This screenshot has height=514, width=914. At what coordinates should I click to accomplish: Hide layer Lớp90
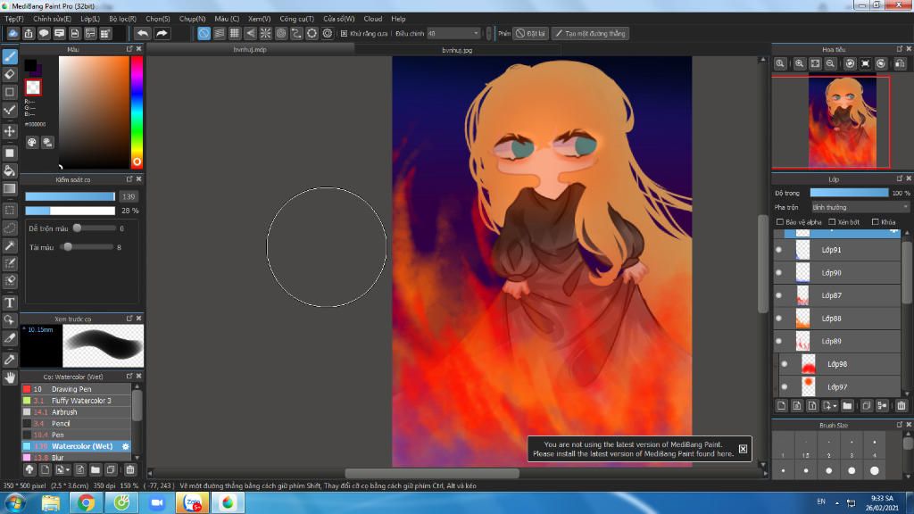click(x=778, y=273)
